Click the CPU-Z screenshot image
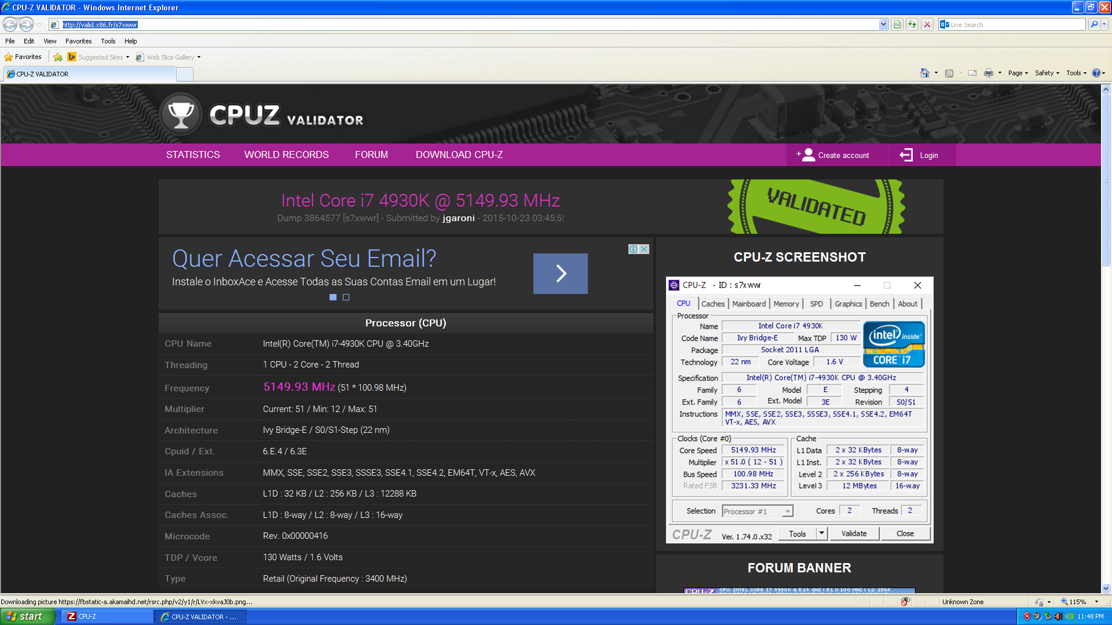This screenshot has width=1112, height=625. [799, 410]
